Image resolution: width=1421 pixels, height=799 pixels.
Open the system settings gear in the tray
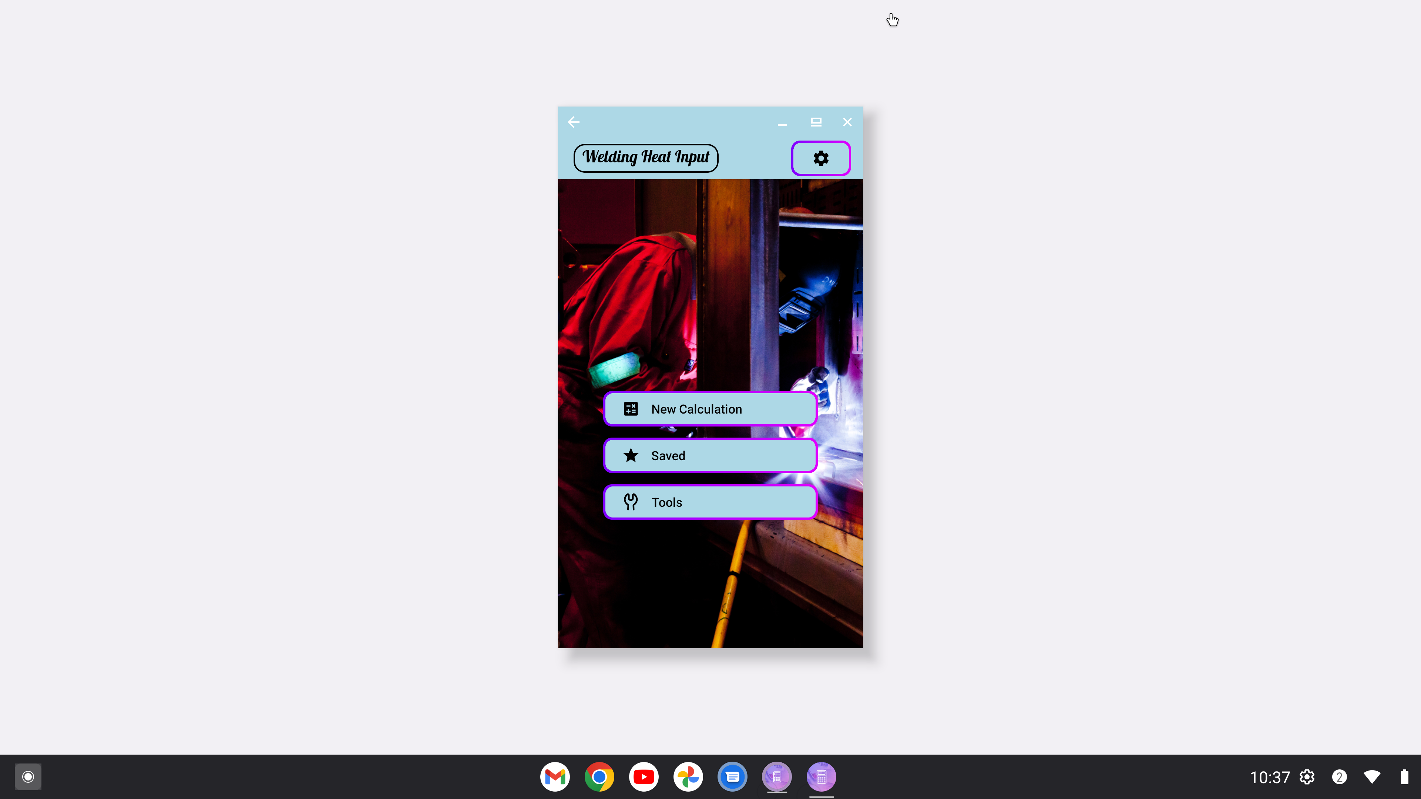tap(1307, 777)
